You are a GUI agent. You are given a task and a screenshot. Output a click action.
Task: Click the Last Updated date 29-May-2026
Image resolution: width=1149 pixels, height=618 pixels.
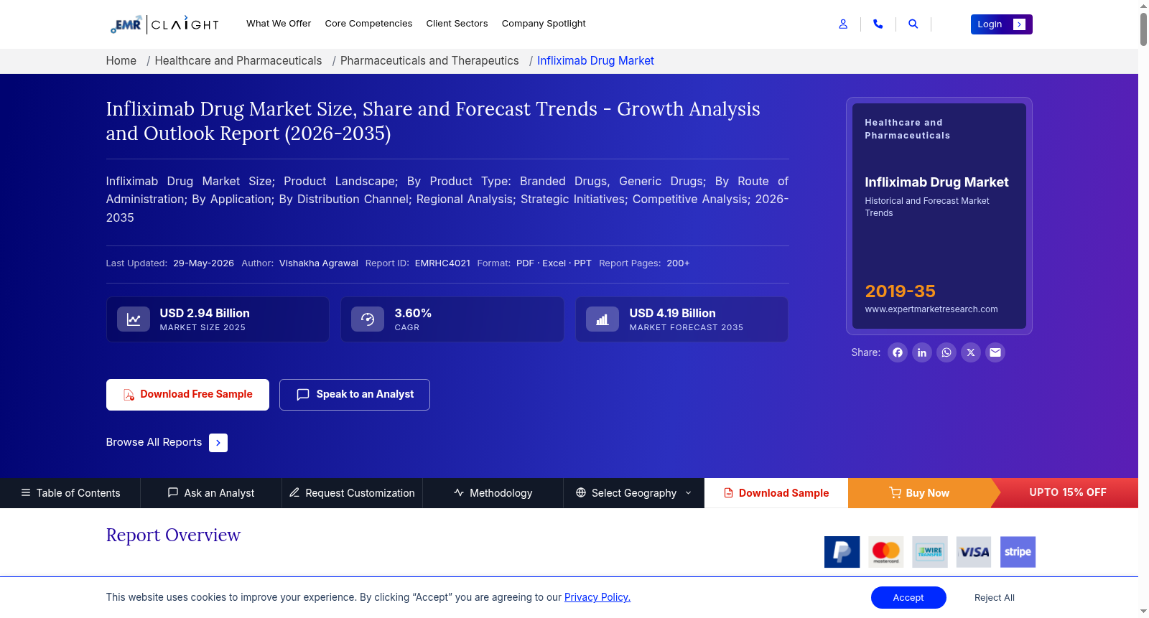click(203, 263)
